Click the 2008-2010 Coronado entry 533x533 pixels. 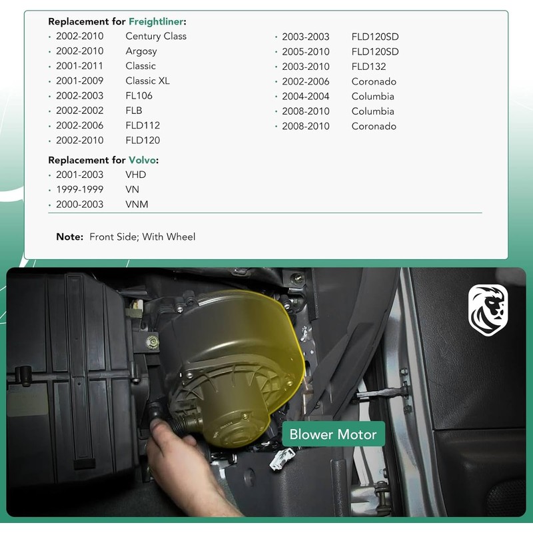[339, 126]
